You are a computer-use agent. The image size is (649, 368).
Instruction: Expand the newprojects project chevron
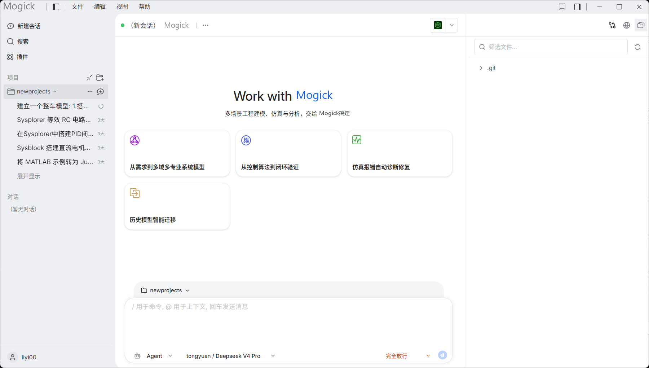click(55, 92)
